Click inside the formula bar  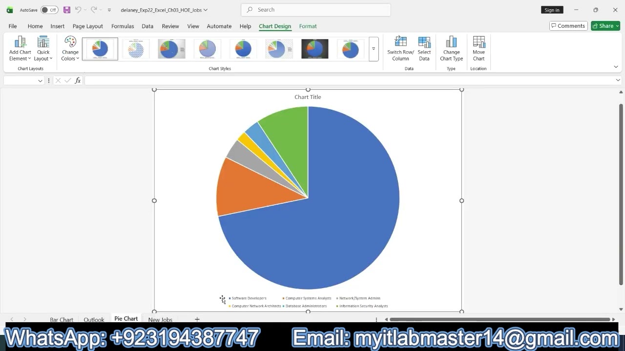click(x=349, y=80)
